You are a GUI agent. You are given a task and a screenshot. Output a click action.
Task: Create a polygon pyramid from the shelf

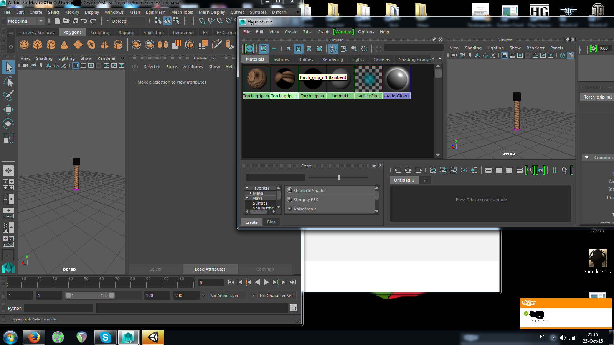(x=105, y=45)
